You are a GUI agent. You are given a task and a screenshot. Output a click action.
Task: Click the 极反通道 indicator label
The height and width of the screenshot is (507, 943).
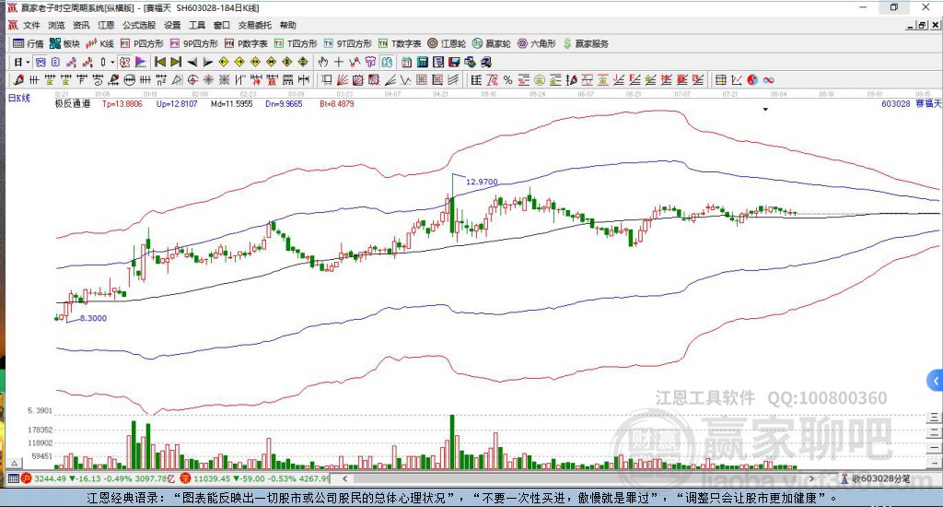point(73,103)
